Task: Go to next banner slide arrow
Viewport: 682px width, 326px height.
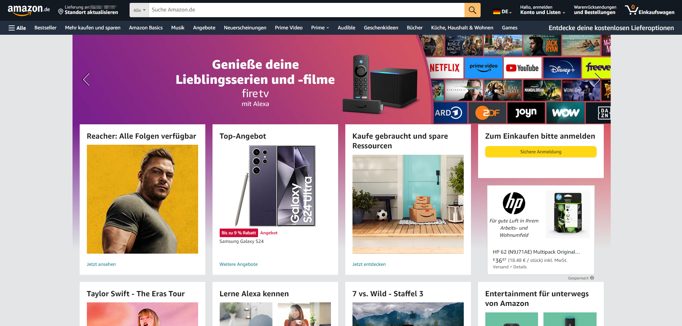Action: click(597, 80)
